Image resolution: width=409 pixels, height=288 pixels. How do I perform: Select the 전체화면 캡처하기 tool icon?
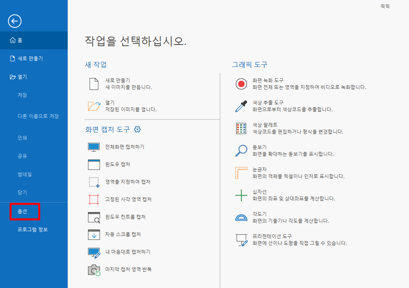pyautogui.click(x=93, y=146)
